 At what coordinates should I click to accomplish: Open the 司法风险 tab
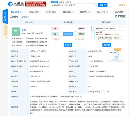(34, 12)
